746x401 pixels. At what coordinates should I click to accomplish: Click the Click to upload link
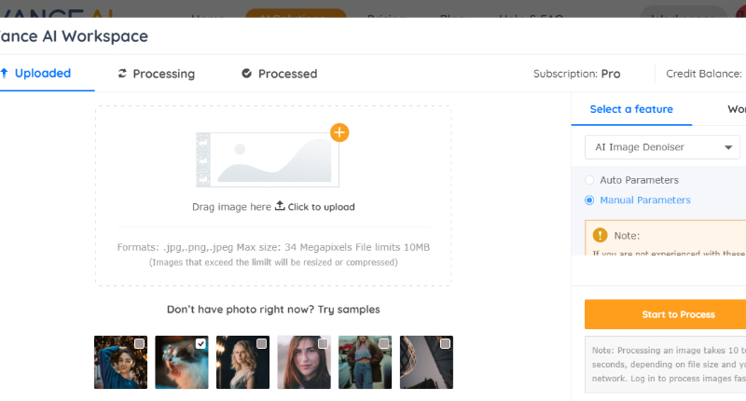(x=321, y=207)
